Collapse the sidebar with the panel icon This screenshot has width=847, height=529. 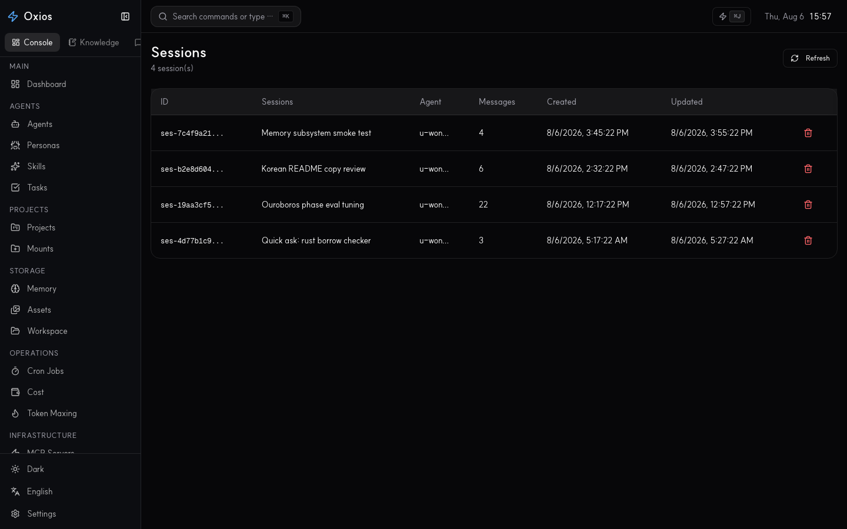pyautogui.click(x=125, y=16)
